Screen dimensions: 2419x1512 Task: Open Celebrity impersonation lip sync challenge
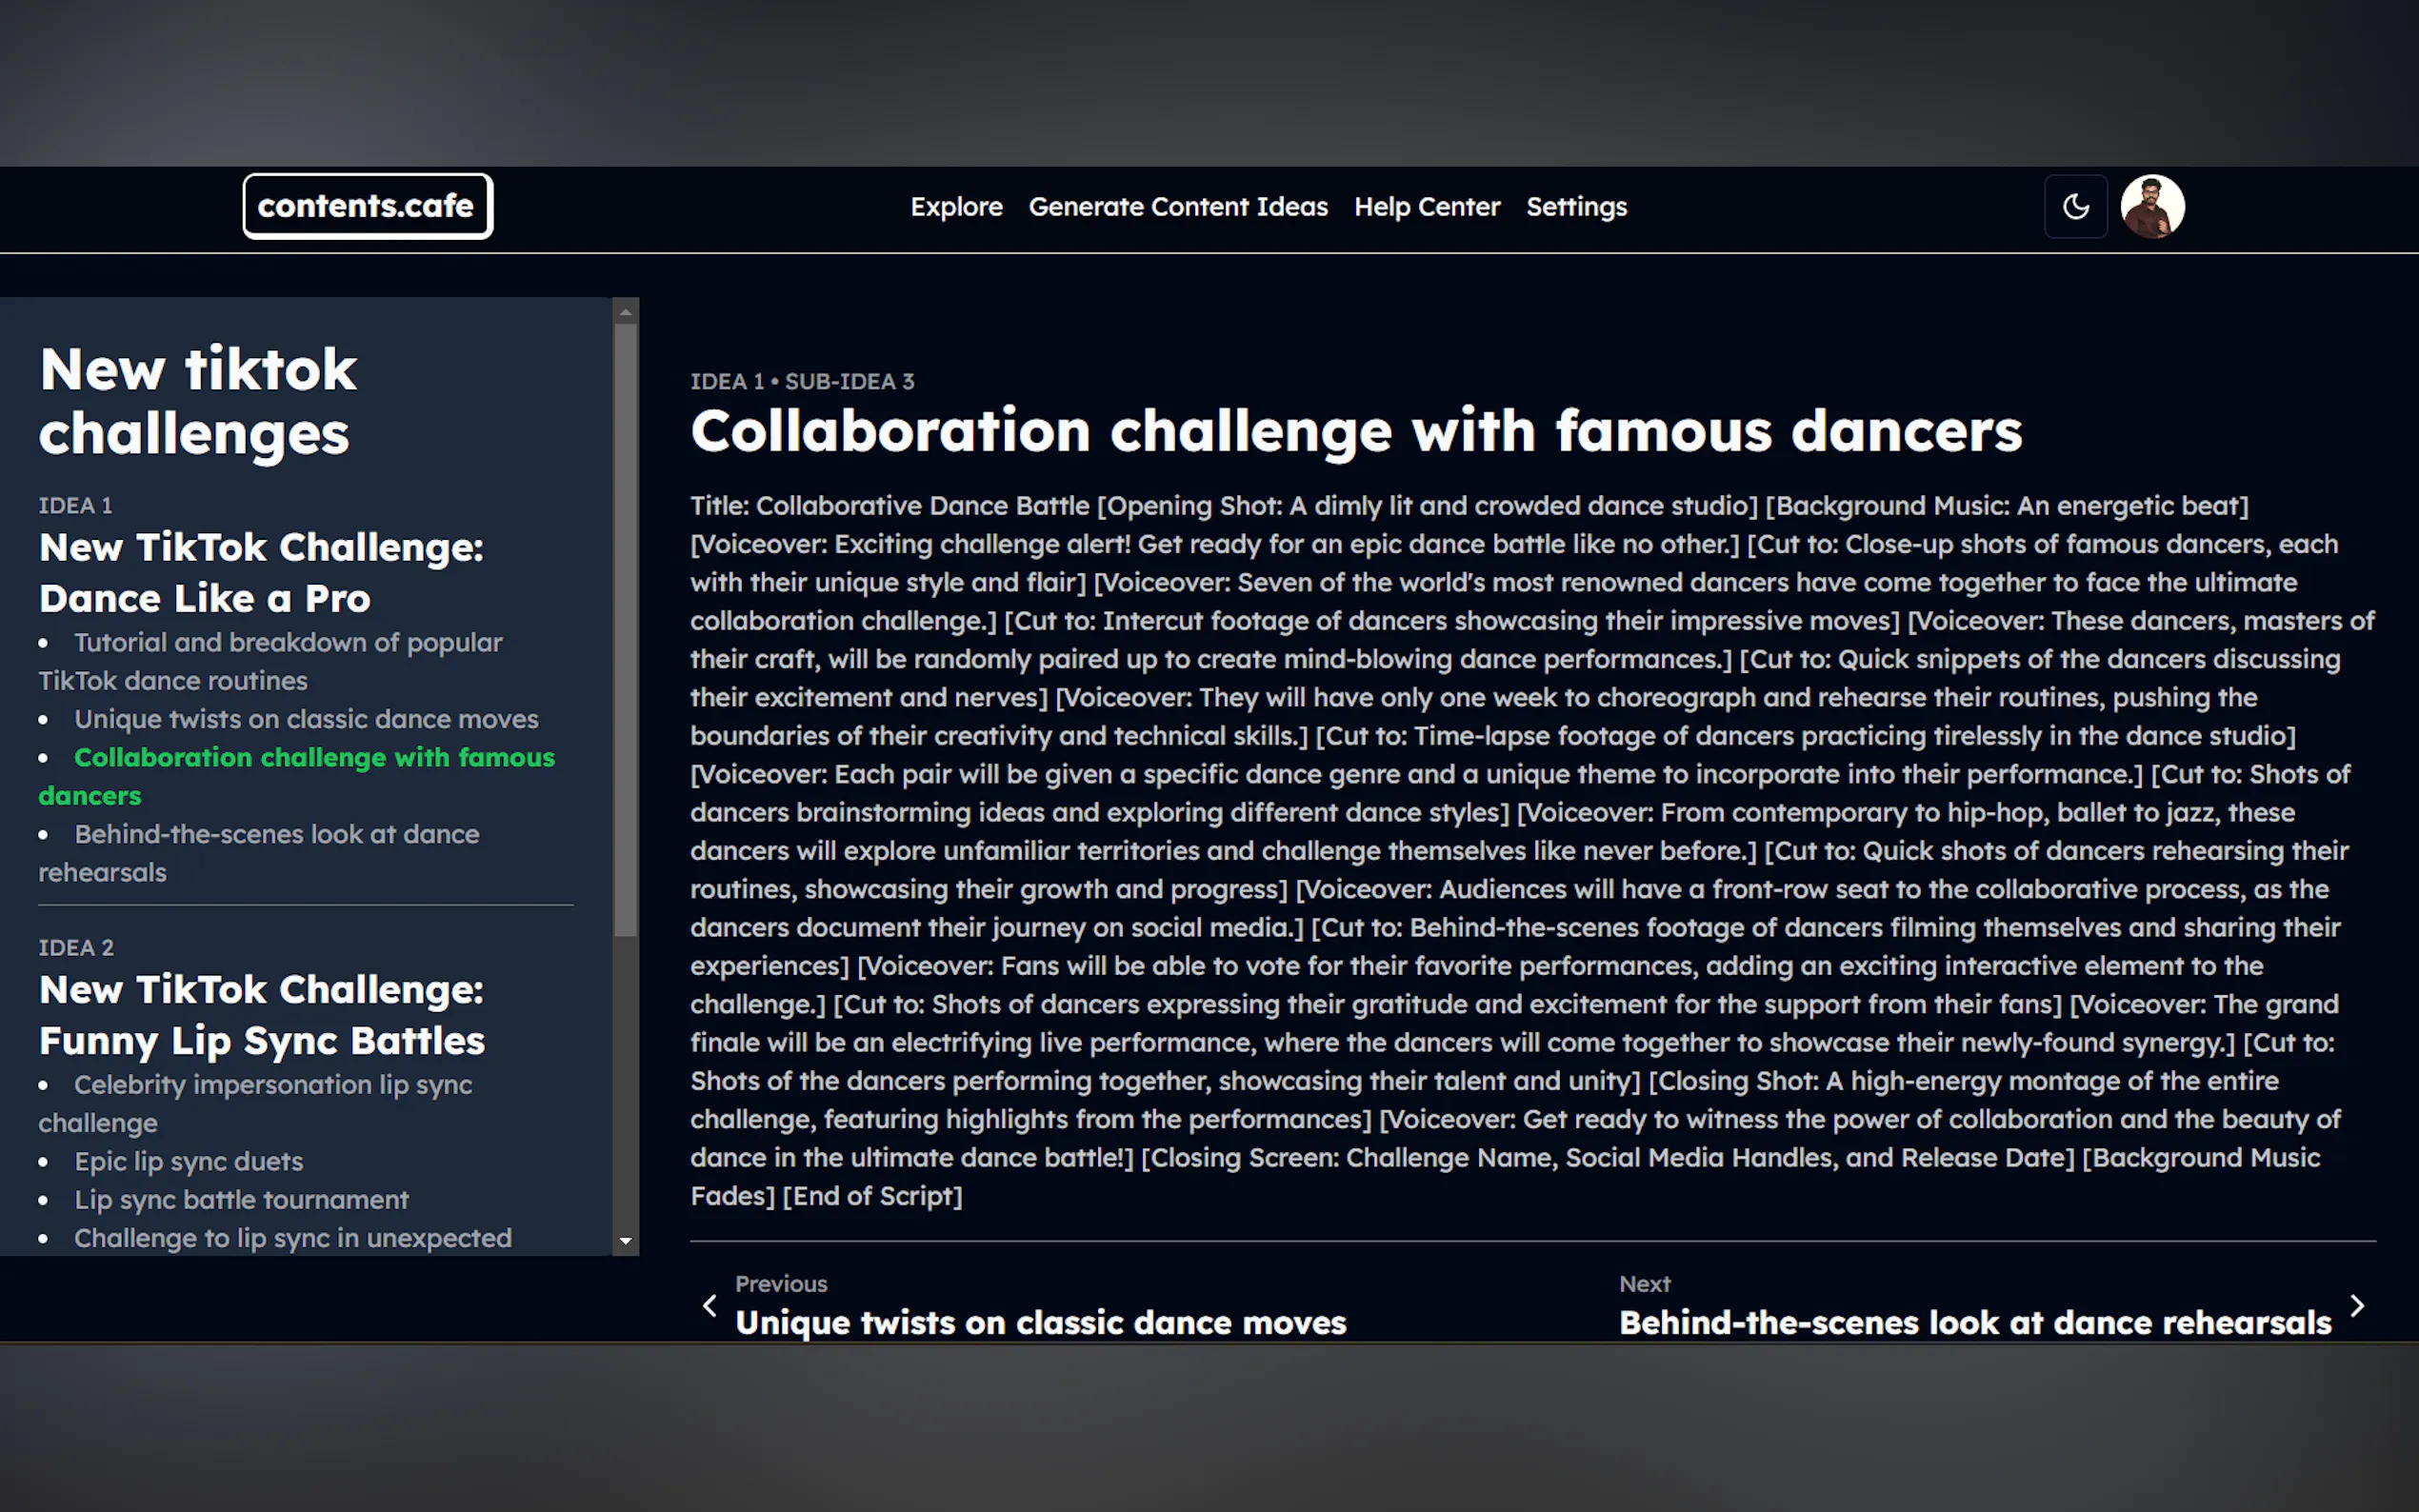(272, 1085)
